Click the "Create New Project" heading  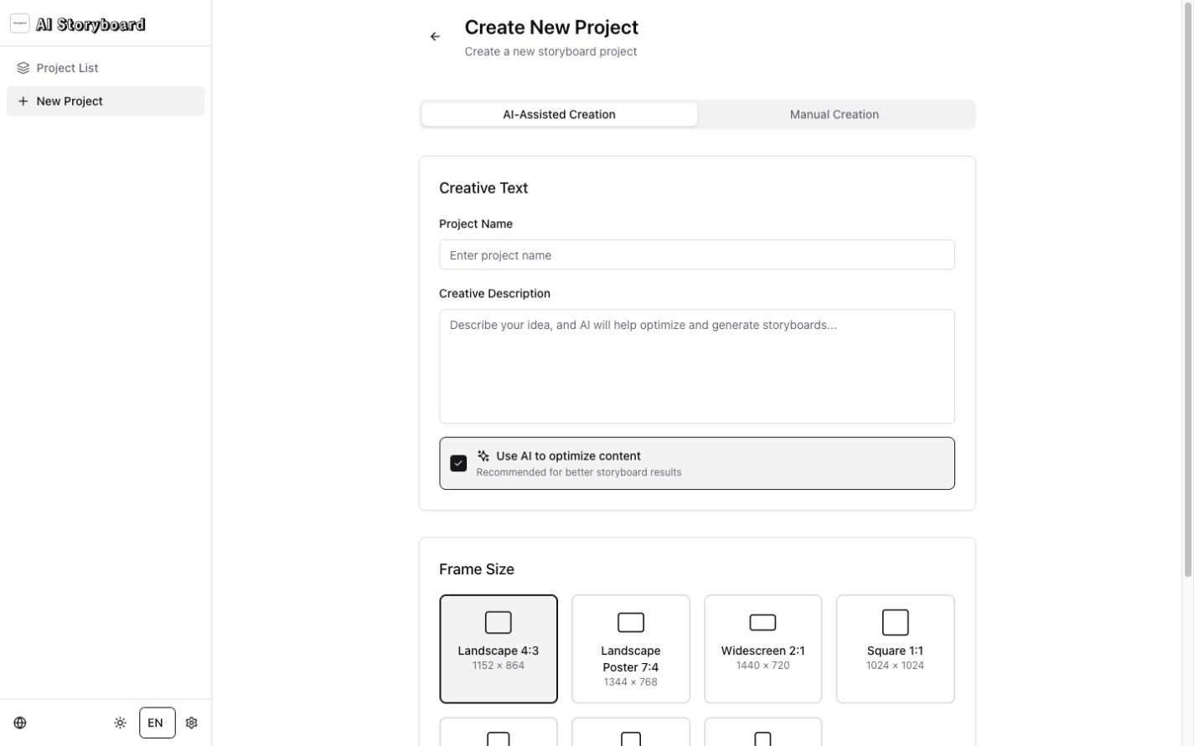pyautogui.click(x=551, y=28)
